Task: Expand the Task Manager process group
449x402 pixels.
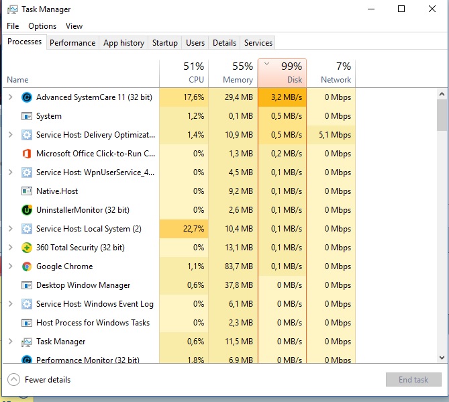Action: pyautogui.click(x=11, y=342)
